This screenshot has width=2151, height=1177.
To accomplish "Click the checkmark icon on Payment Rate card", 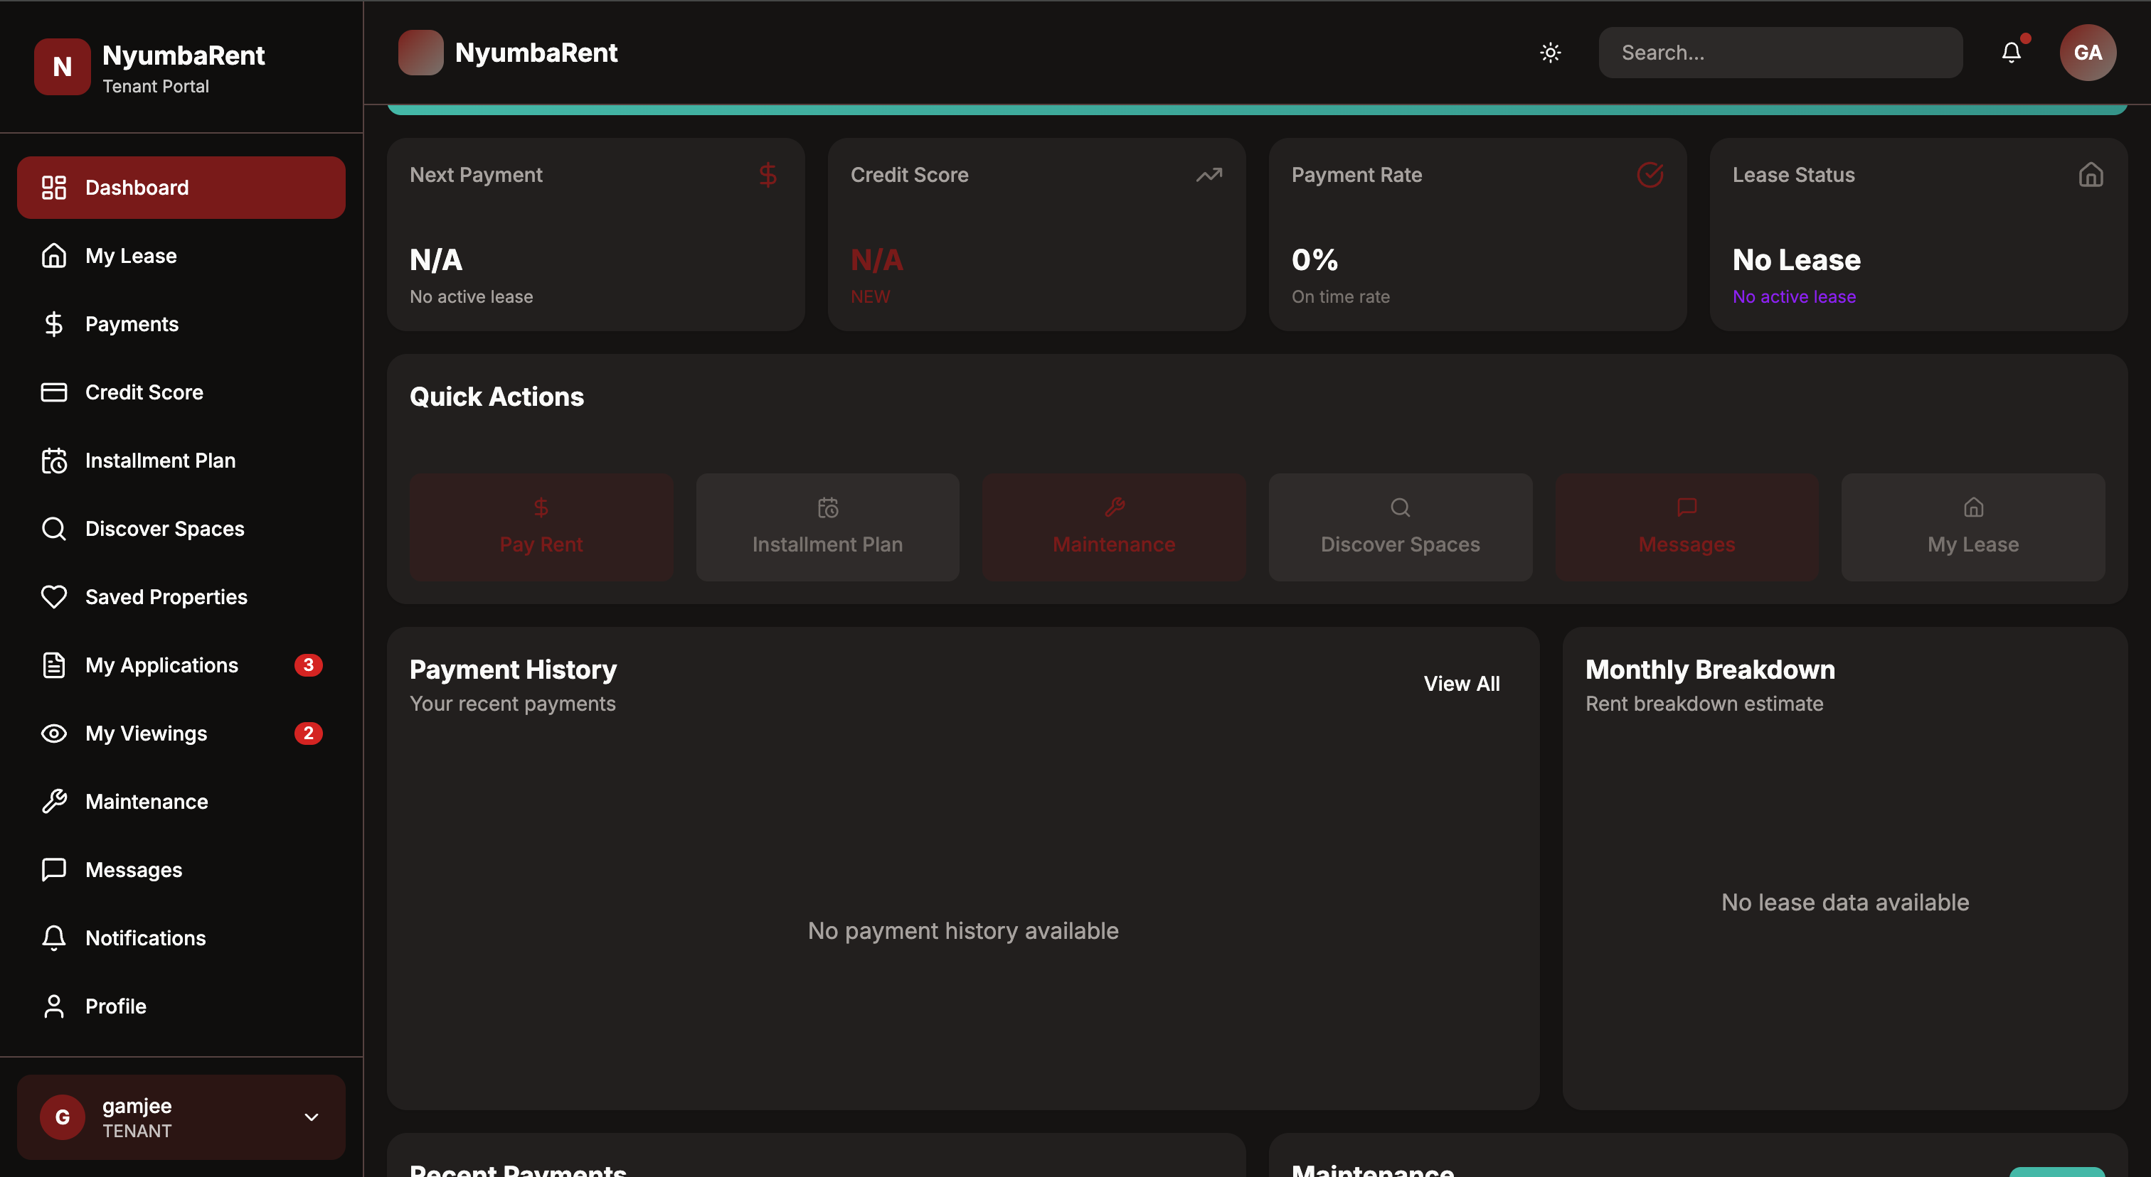I will pos(1650,175).
